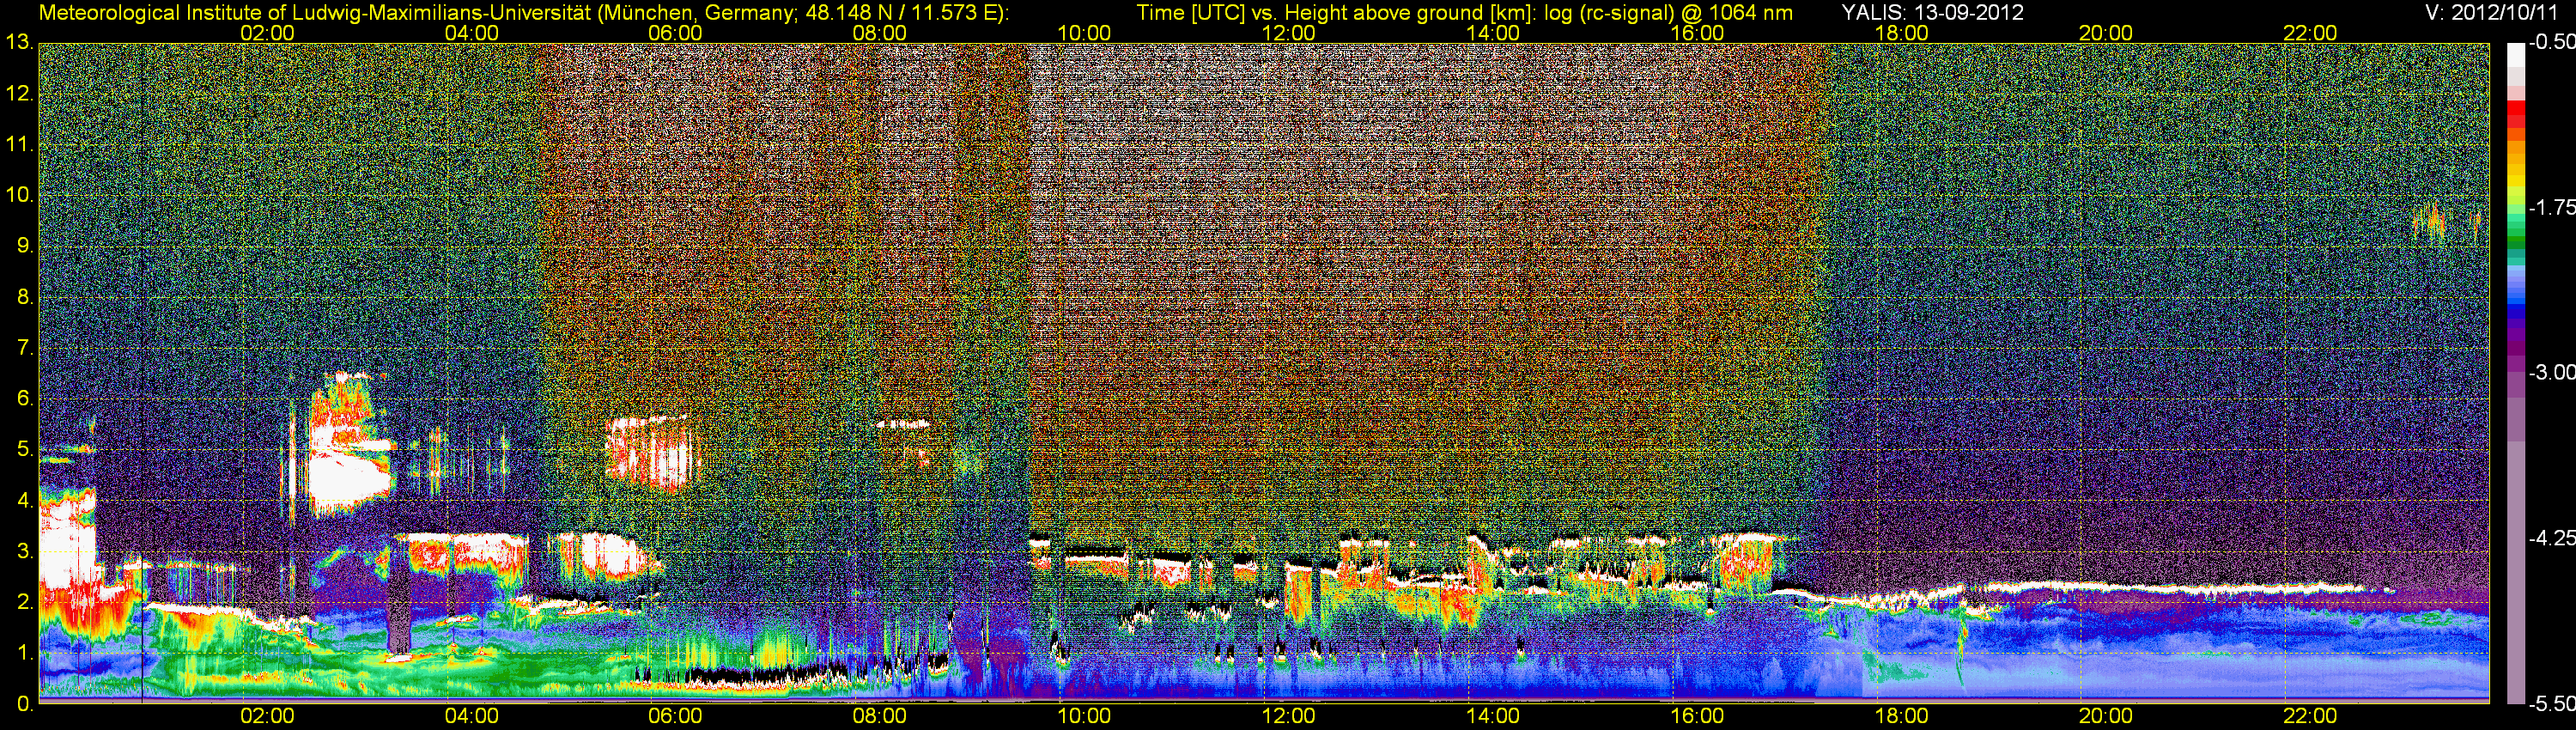Click 10:00 on the top time axis
This screenshot has width=2576, height=730.
pyautogui.click(x=1084, y=33)
